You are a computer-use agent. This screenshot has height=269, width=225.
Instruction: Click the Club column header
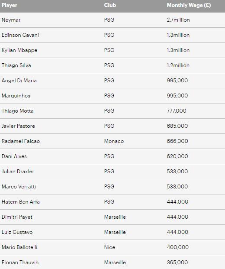pos(110,5)
